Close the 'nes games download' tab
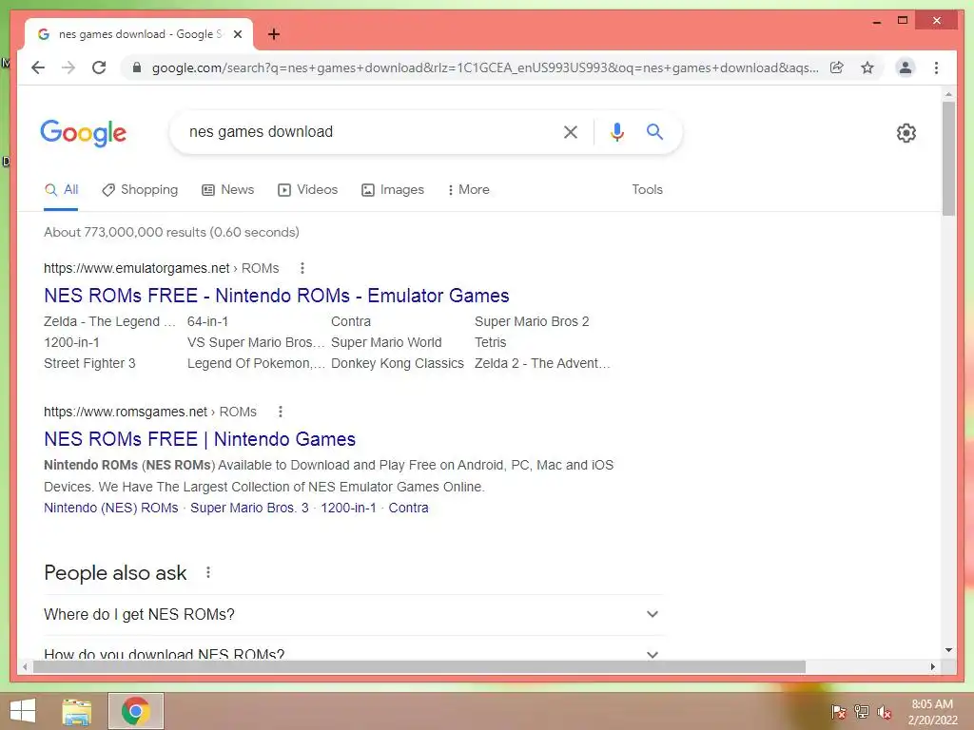 237,34
